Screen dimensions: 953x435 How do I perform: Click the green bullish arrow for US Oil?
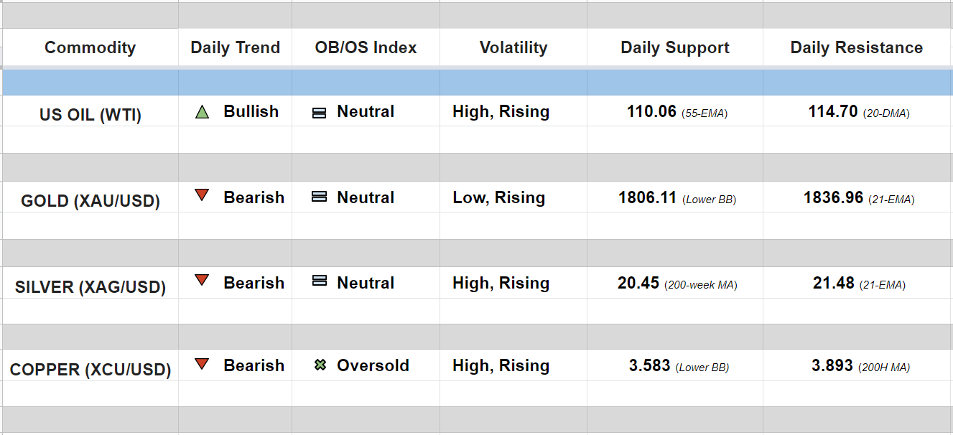[x=202, y=112]
